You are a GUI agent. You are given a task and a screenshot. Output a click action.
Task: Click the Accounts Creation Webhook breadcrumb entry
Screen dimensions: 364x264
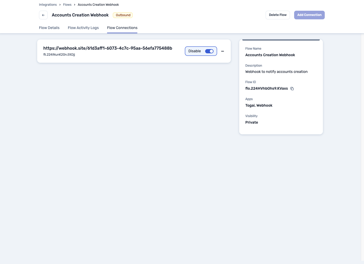point(98,5)
